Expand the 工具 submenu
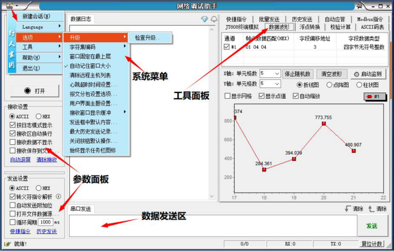 (x=40, y=47)
